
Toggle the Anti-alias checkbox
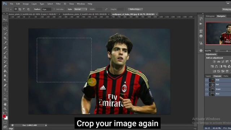(x=54, y=9)
